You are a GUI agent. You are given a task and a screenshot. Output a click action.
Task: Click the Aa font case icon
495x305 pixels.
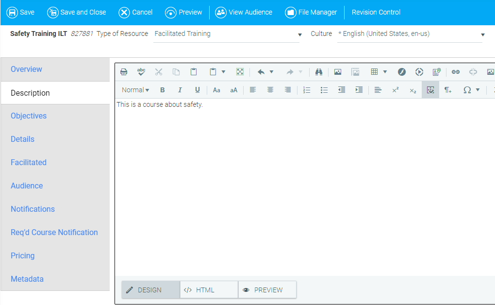[216, 90]
